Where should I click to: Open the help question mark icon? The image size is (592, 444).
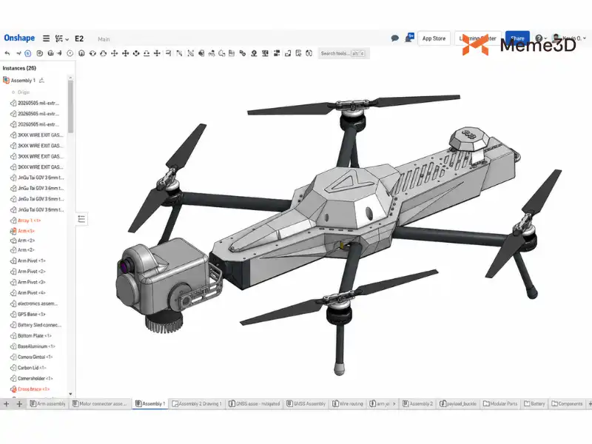pos(539,38)
